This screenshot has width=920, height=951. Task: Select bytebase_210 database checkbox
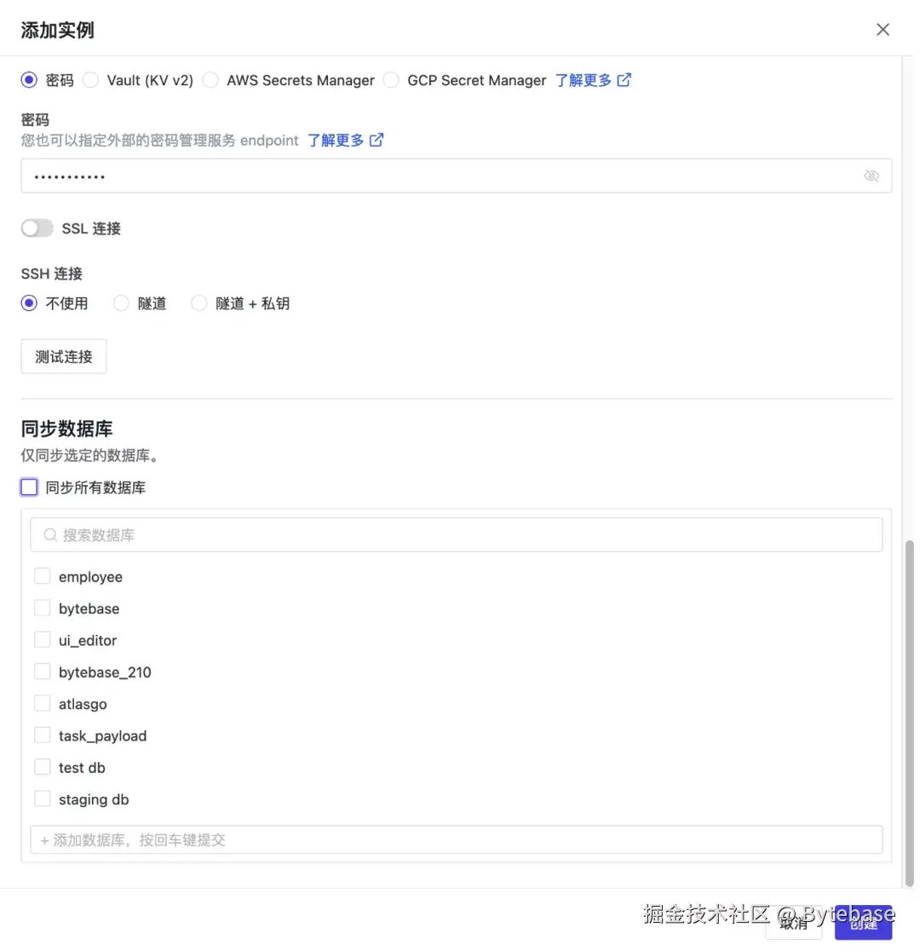42,671
